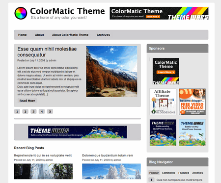Click the snowy trees post thumbnail

tap(111, 171)
